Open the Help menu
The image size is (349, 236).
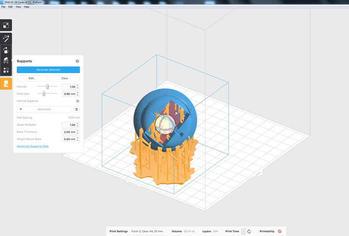27,7
